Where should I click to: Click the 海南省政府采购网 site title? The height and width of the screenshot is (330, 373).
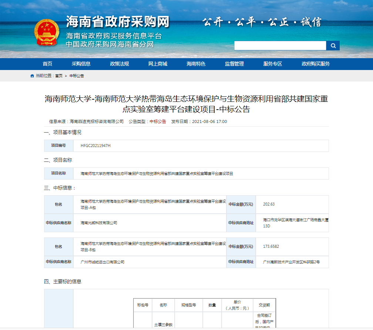(x=118, y=22)
